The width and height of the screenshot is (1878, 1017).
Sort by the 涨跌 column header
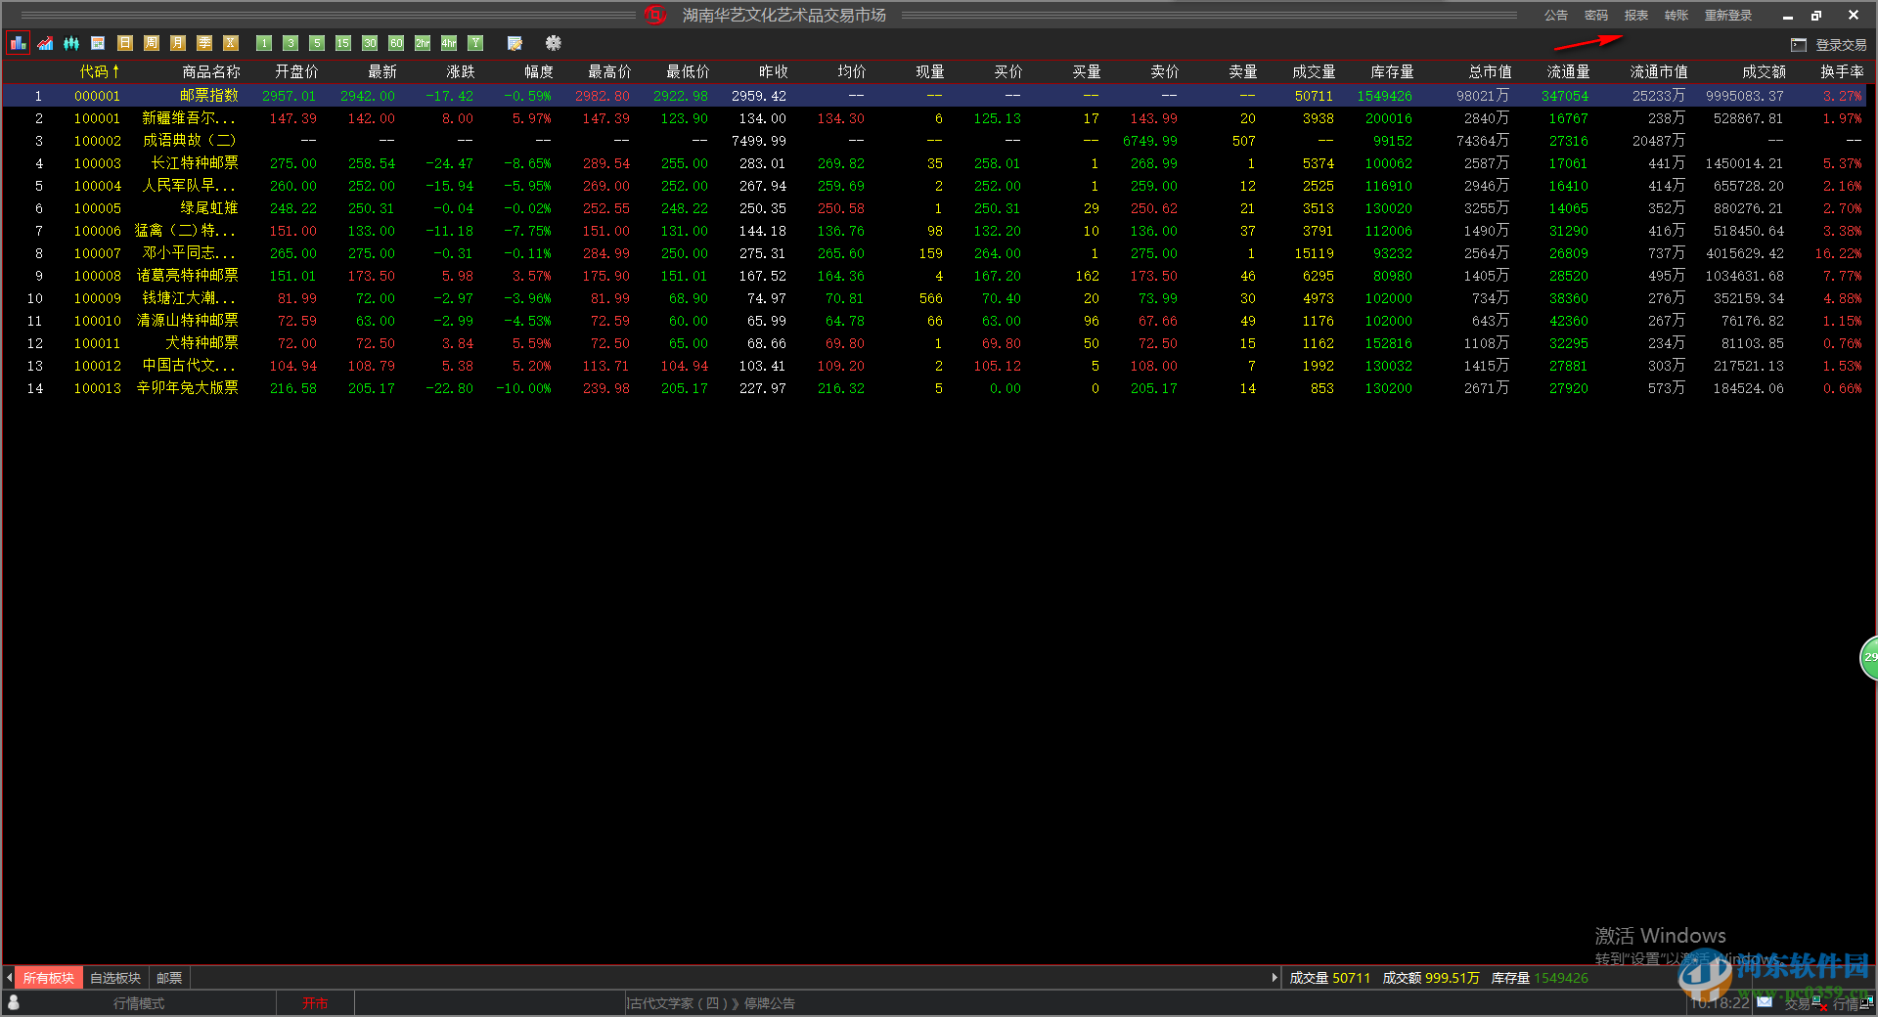(x=460, y=71)
